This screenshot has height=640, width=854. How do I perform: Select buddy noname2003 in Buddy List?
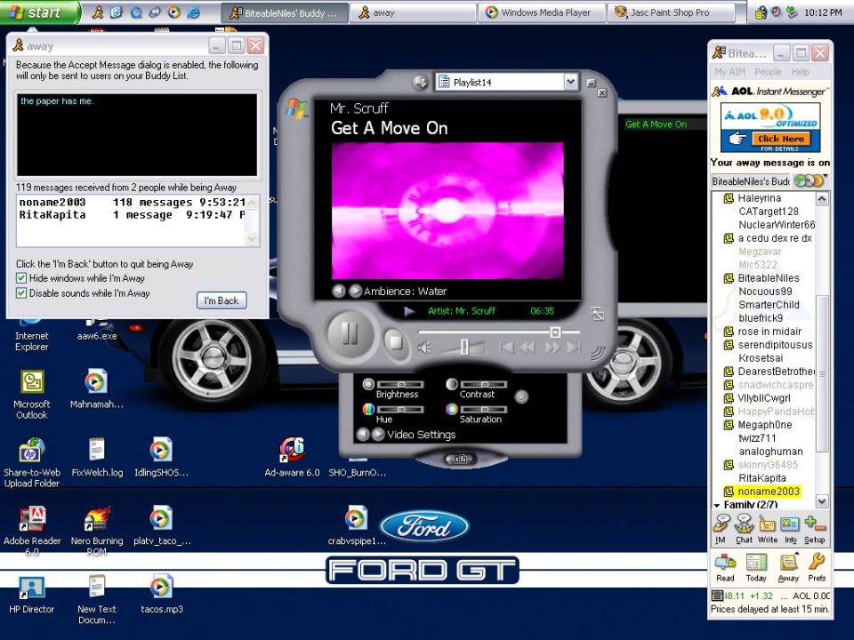pos(769,492)
